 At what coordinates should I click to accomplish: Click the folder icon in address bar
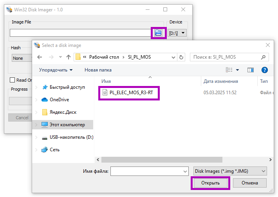click(78, 57)
